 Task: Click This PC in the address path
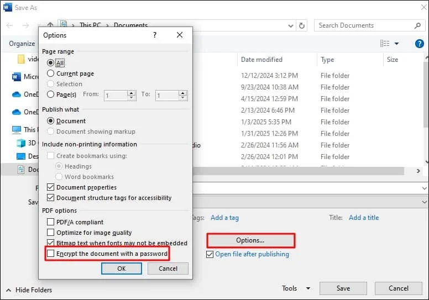pos(90,25)
